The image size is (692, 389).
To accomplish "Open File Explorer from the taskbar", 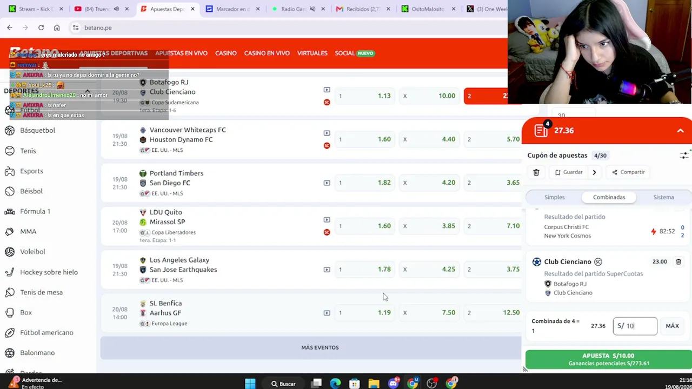I will pos(374,384).
